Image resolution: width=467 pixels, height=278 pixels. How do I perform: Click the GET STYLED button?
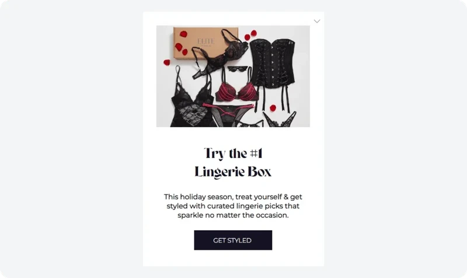pyautogui.click(x=233, y=240)
